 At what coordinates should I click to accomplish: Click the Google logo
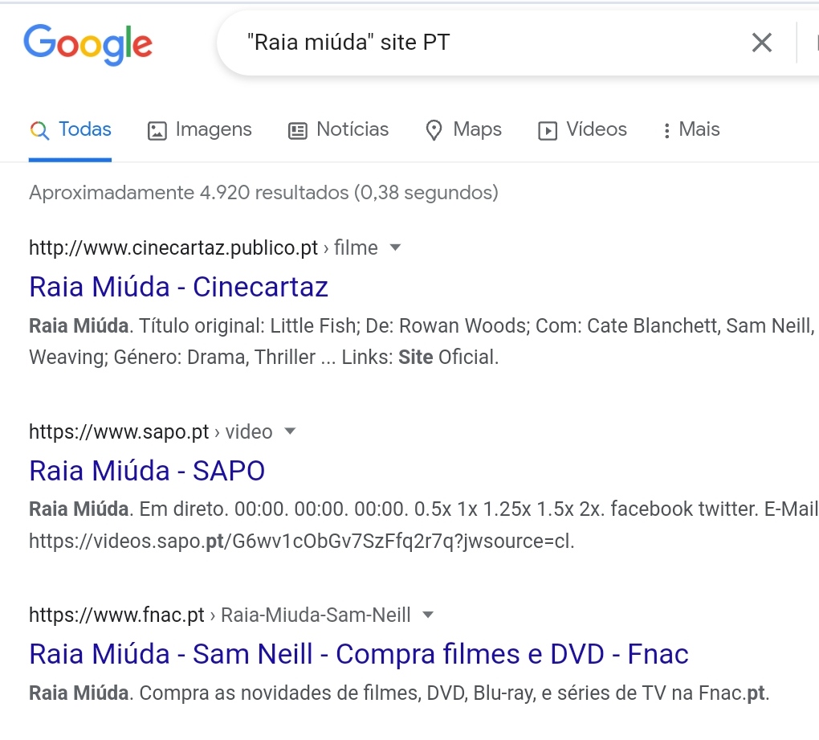point(88,45)
